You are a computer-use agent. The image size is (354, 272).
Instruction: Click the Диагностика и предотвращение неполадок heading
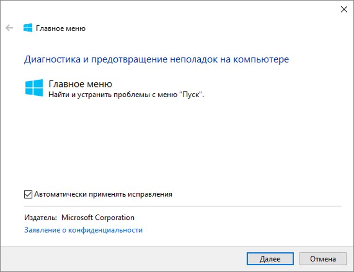pyautogui.click(x=156, y=59)
